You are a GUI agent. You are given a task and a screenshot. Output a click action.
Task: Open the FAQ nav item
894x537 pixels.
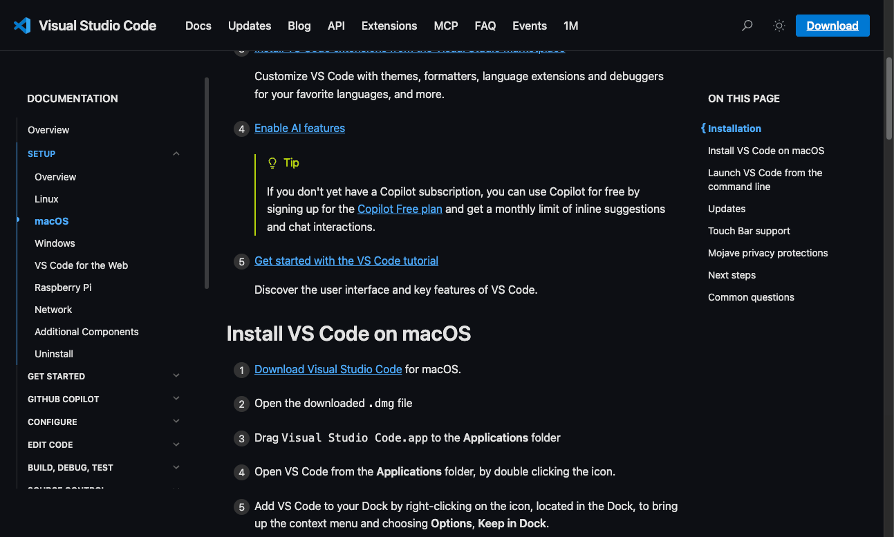click(485, 26)
